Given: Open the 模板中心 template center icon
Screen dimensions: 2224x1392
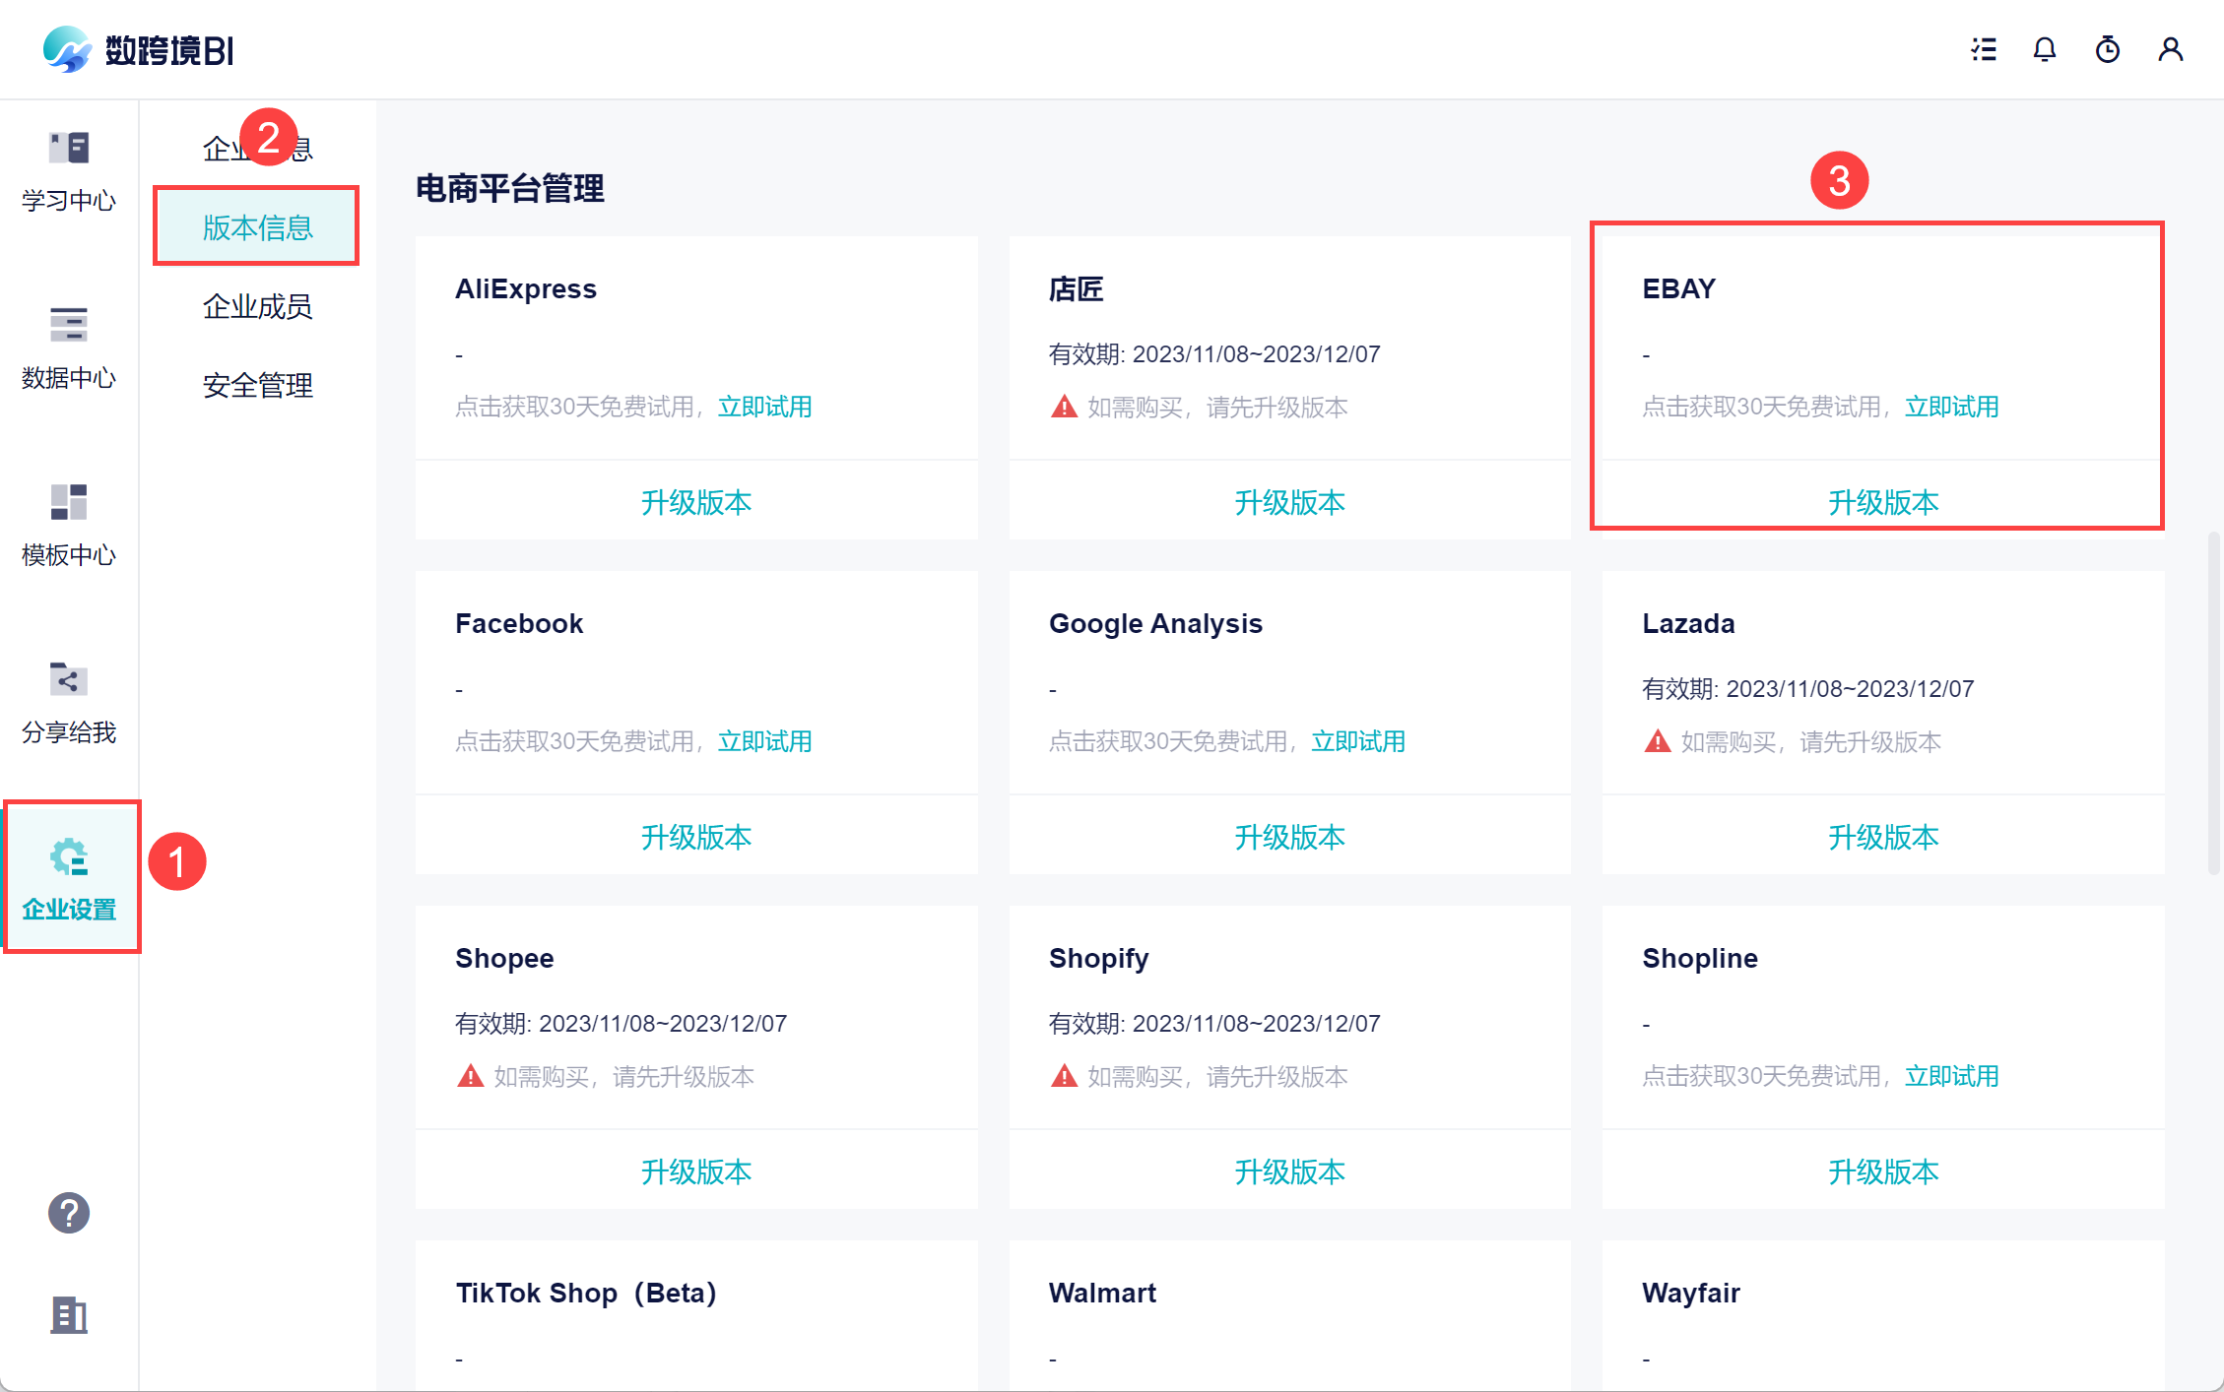Looking at the screenshot, I should (69, 502).
